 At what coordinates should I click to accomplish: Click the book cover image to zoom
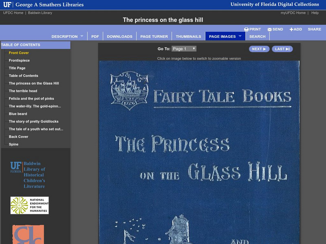[199, 152]
